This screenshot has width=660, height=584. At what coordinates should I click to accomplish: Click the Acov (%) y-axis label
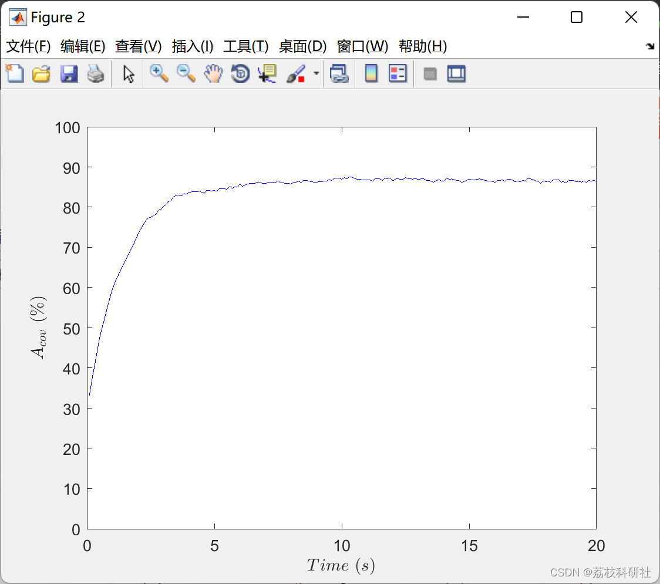(x=38, y=328)
